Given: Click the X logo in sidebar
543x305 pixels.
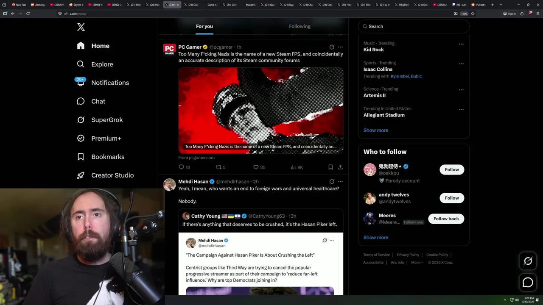Looking at the screenshot, I should coord(81,27).
